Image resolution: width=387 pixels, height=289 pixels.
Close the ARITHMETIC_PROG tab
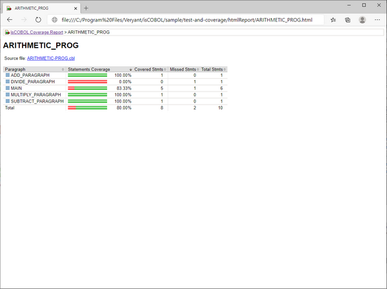click(75, 8)
